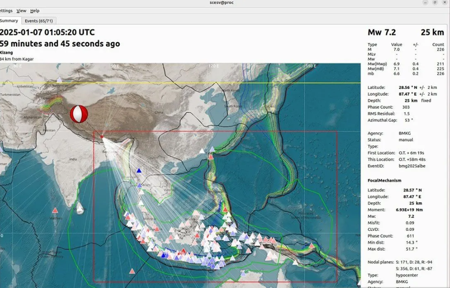Select the white station triangle near Hong Kong
Viewport: 450px width, 288px height.
tap(202, 151)
